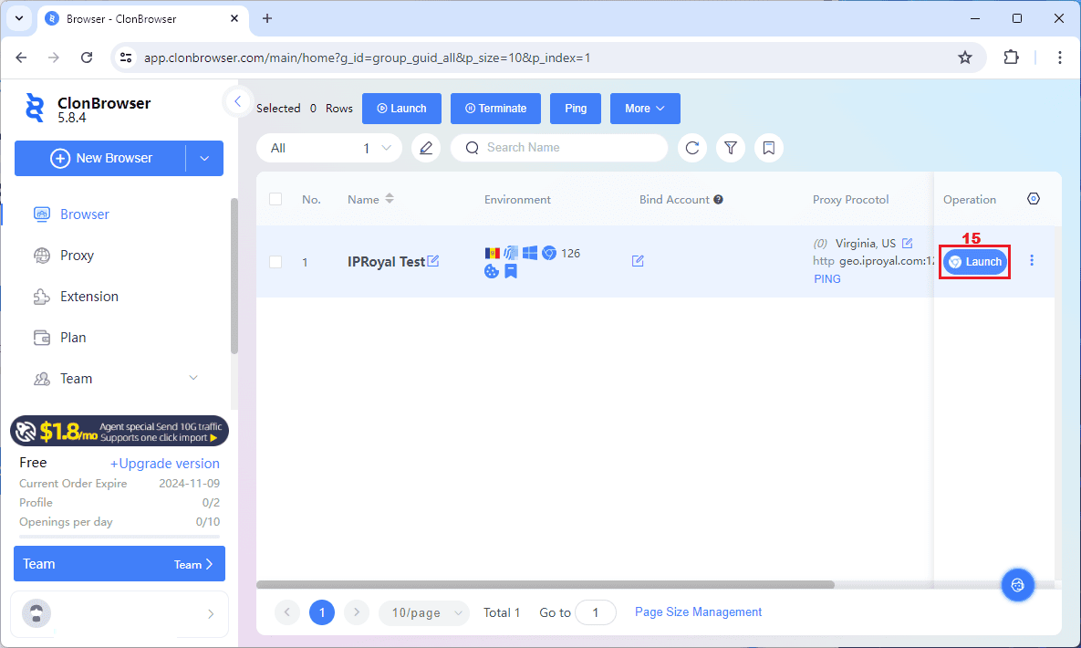Viewport: 1081px width, 648px height.
Task: Click the $1.8/mo promo banner
Action: tap(120, 432)
